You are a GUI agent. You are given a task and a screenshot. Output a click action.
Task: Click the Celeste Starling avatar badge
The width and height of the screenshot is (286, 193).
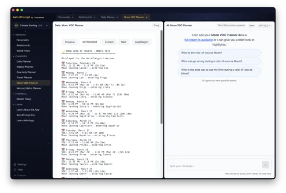(x=16, y=25)
